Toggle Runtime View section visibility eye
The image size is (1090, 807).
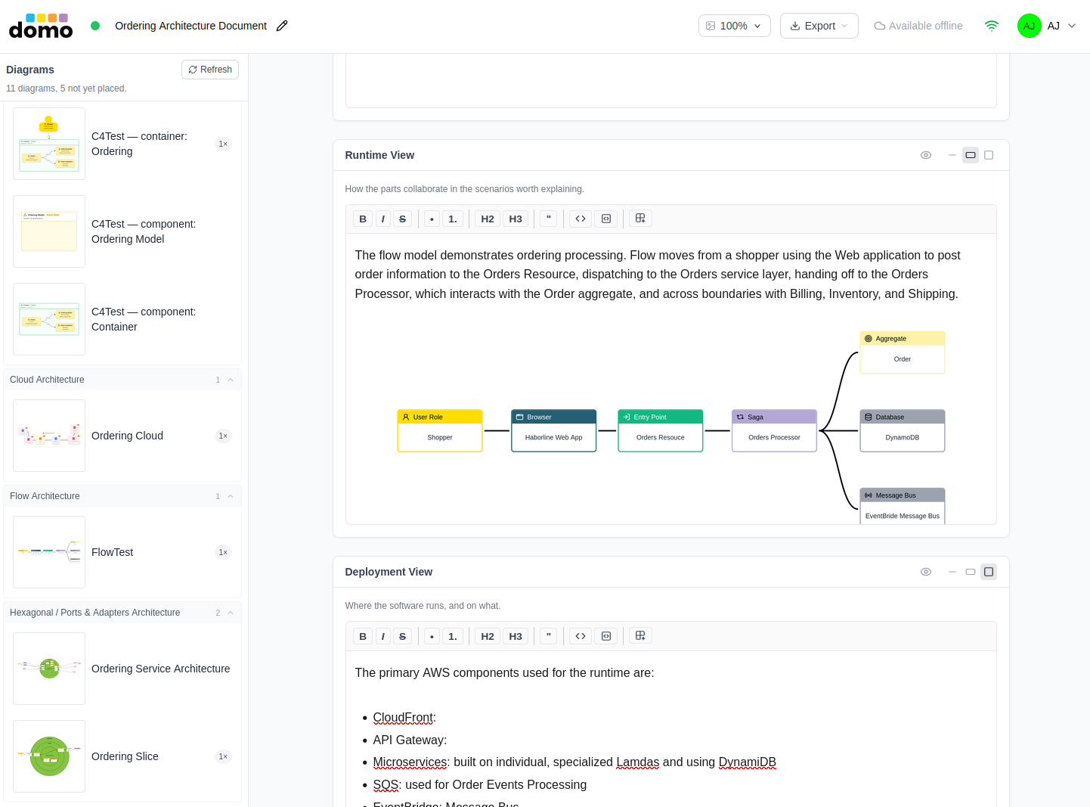(926, 155)
